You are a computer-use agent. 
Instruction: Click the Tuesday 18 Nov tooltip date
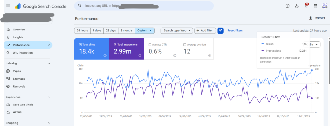coord(270,37)
